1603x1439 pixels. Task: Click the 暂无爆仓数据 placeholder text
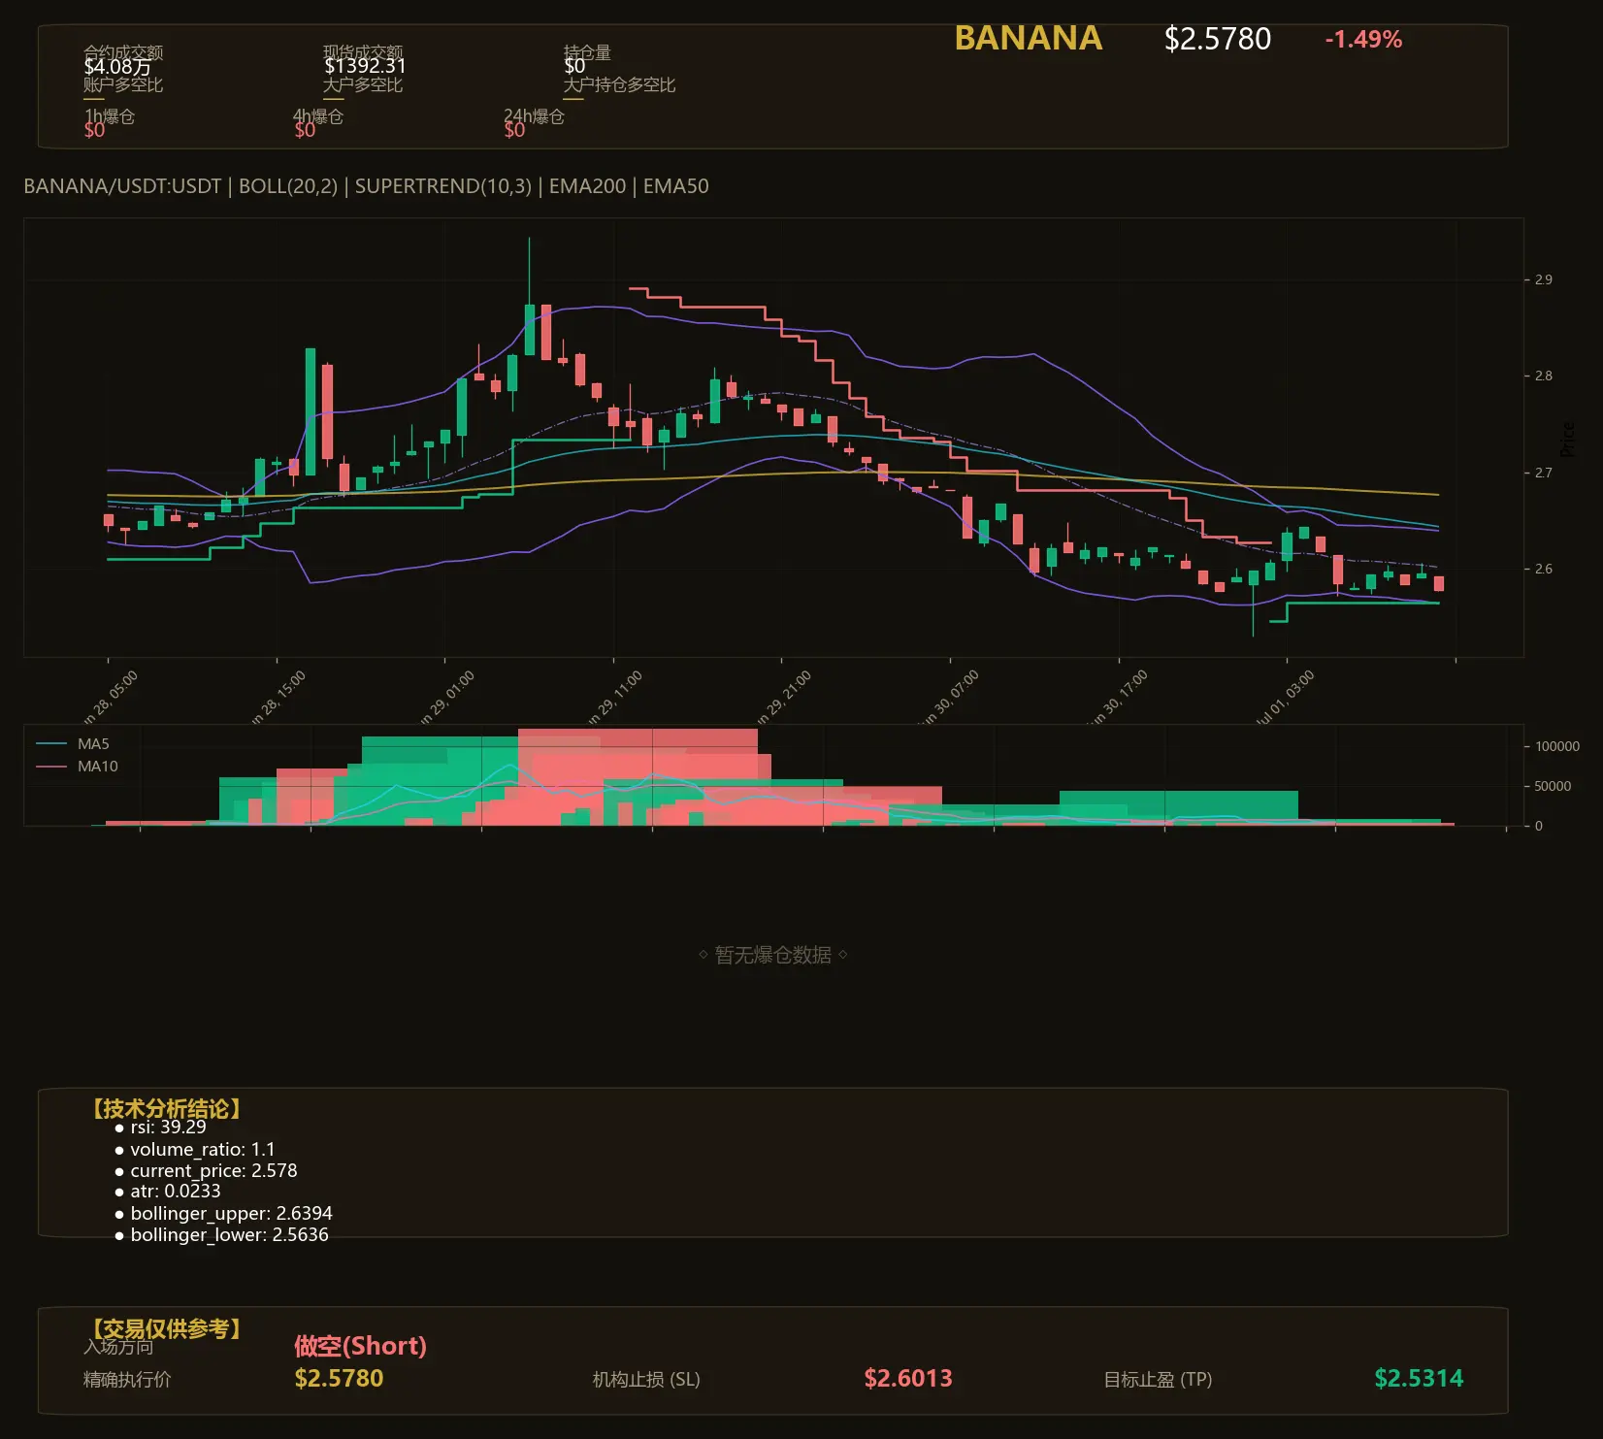pyautogui.click(x=773, y=955)
